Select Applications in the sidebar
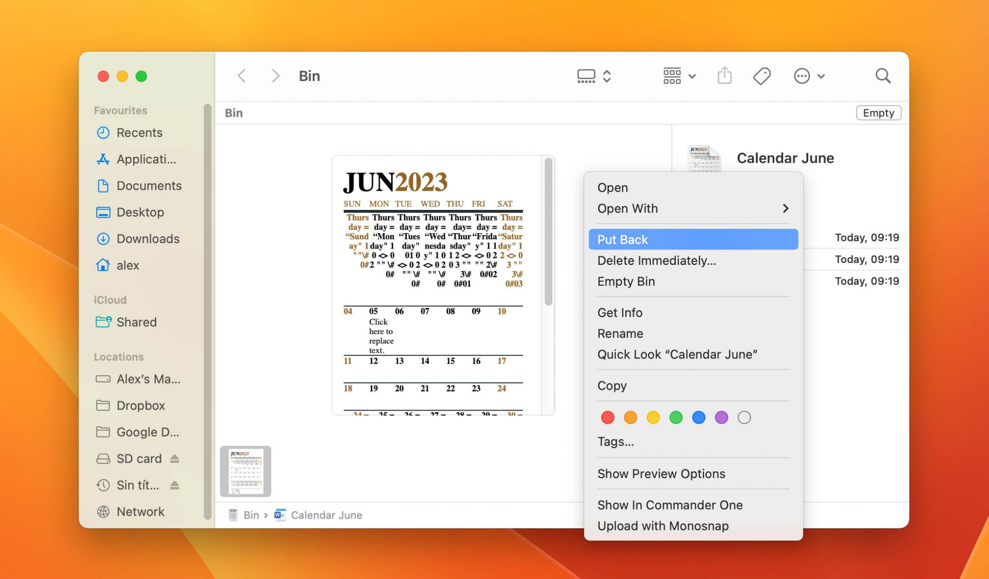 point(145,159)
